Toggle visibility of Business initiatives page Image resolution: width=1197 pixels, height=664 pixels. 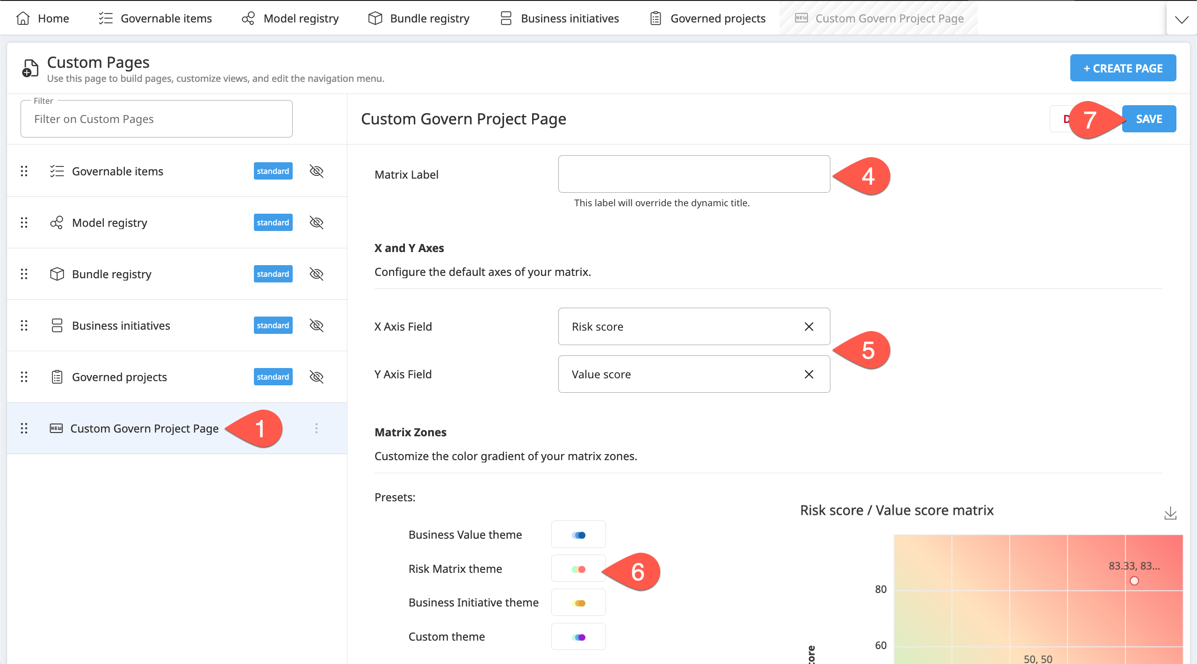[x=317, y=325]
